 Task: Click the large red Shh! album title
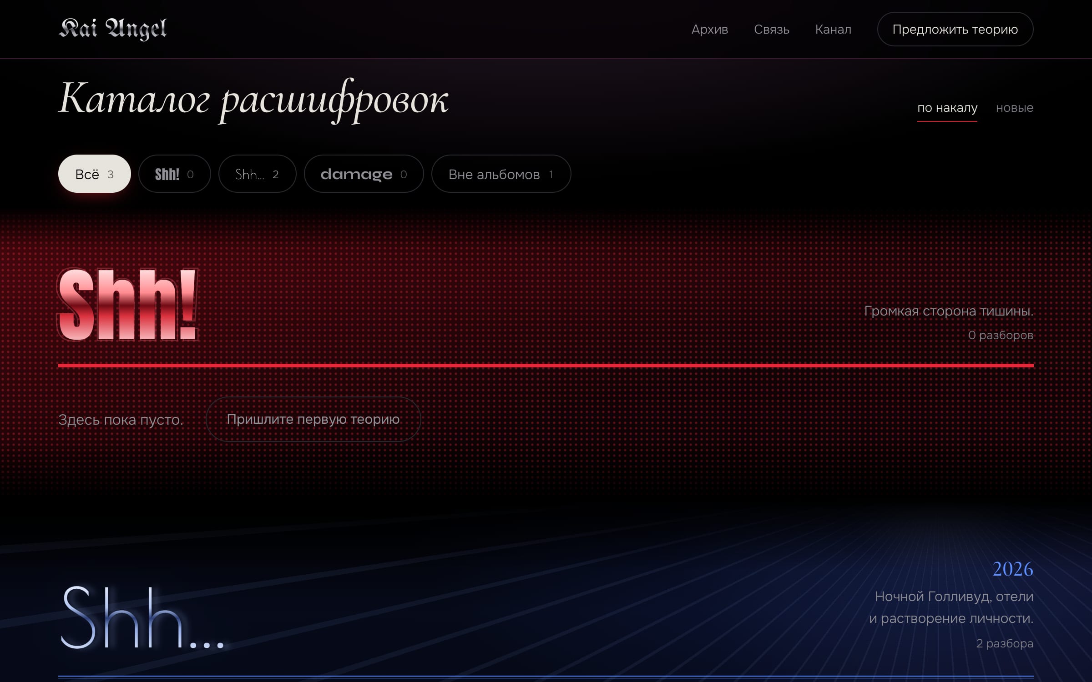coord(128,304)
